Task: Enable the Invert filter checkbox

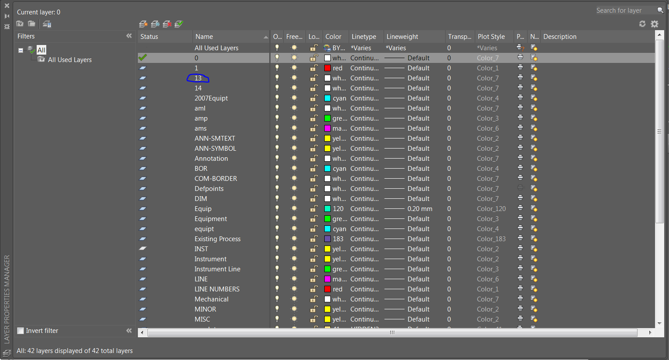Action: coord(20,331)
